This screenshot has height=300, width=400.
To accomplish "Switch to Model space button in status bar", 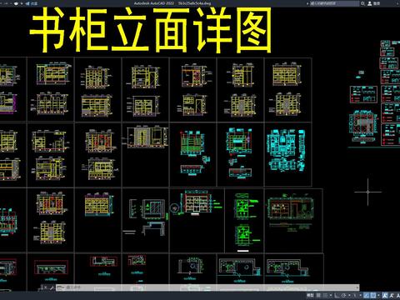I will pyautogui.click(x=310, y=295).
